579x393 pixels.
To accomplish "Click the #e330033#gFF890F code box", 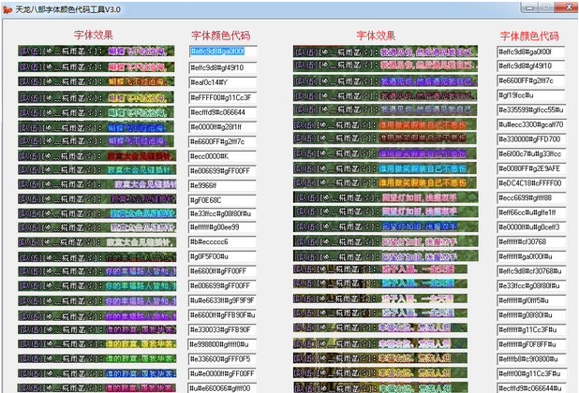I will [223, 329].
